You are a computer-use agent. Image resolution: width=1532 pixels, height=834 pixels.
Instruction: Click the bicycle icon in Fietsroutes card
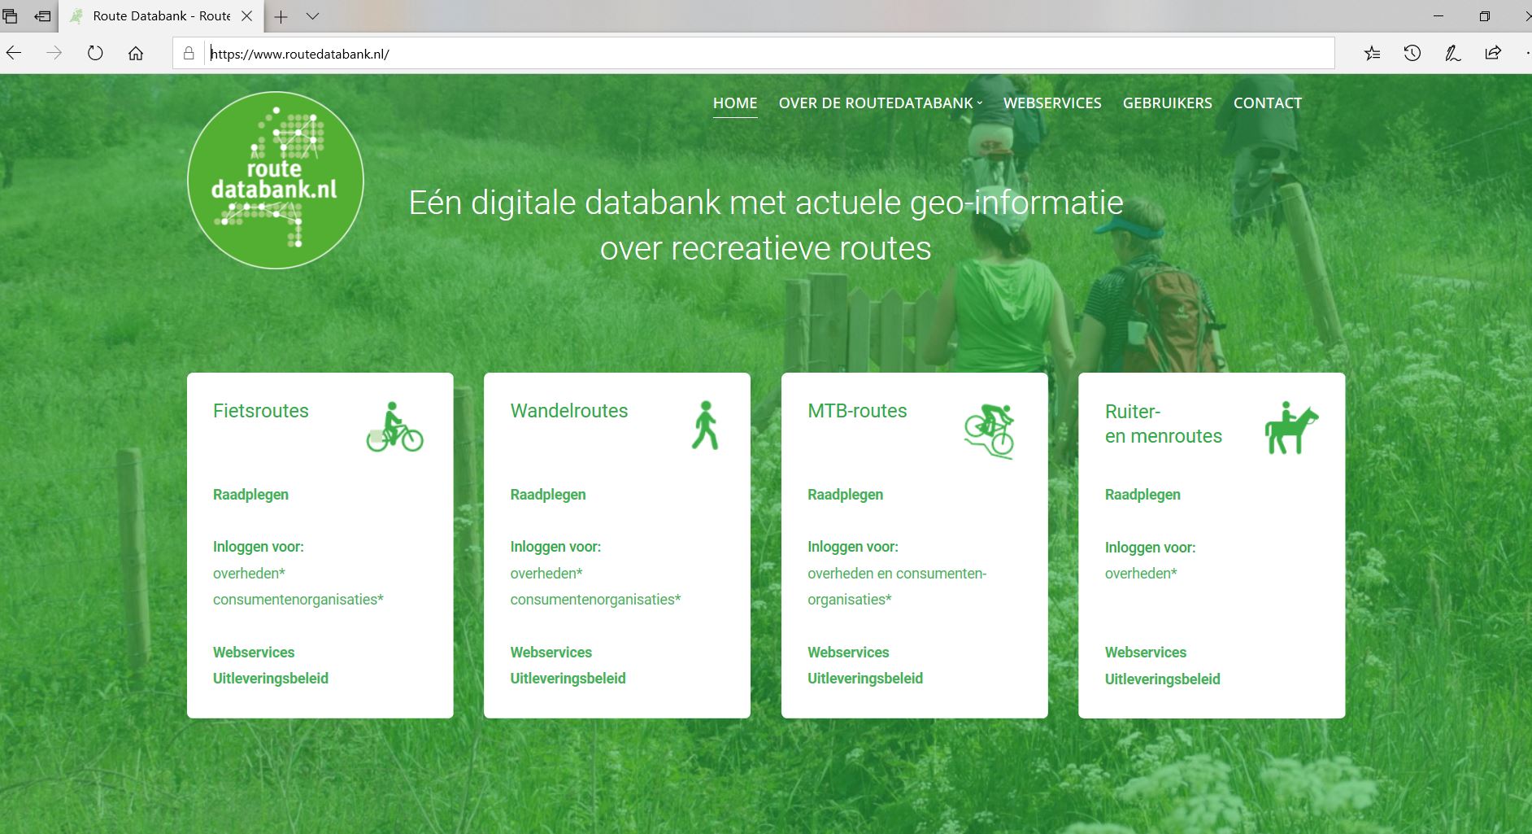(394, 428)
